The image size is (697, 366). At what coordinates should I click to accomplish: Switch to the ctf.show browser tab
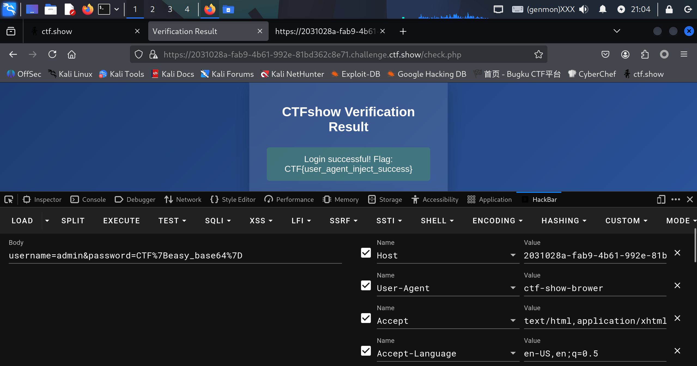coord(57,31)
